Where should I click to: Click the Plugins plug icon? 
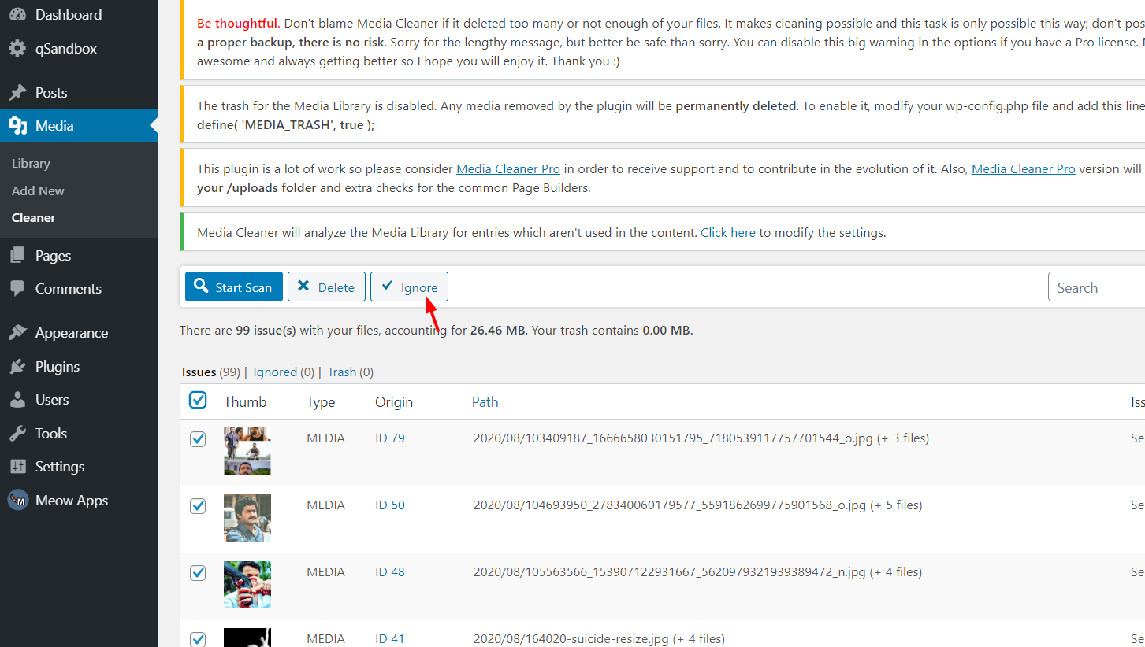[x=17, y=367]
